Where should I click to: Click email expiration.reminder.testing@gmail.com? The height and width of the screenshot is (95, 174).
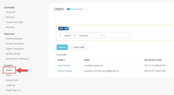[x=102, y=71]
